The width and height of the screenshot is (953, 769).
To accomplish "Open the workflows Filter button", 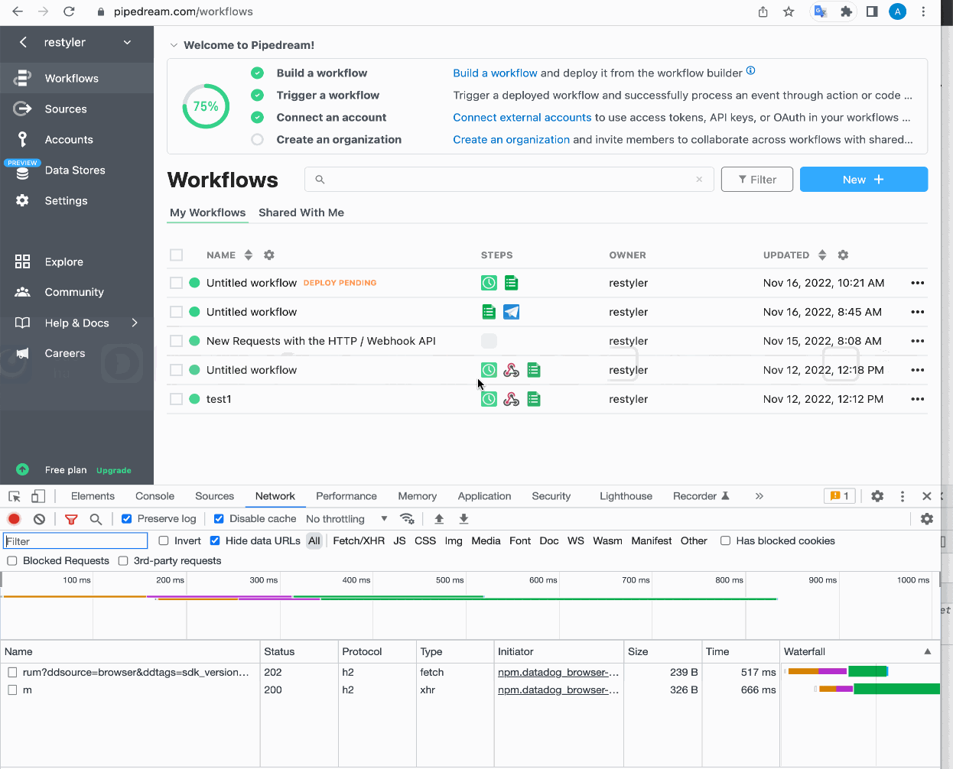I will pos(757,180).
